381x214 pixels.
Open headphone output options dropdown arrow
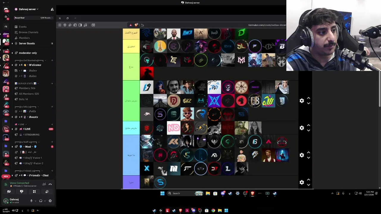tap(45, 201)
